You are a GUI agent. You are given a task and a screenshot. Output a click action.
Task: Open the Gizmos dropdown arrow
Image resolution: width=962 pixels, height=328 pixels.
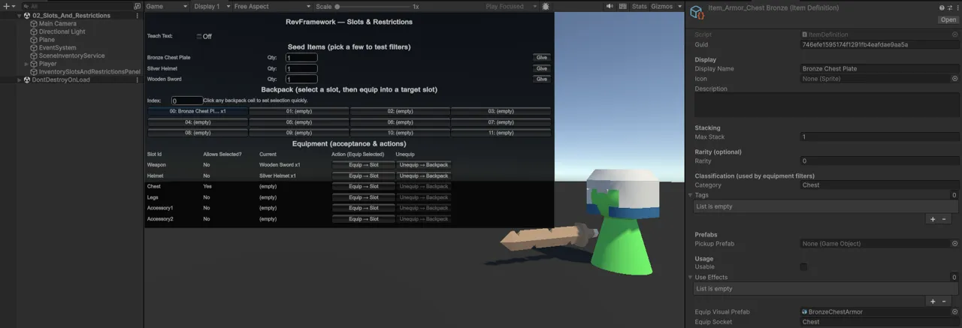pos(679,6)
